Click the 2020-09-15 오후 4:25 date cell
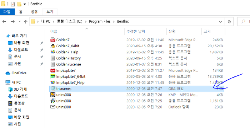This screenshot has width=250, height=128. click(144, 58)
